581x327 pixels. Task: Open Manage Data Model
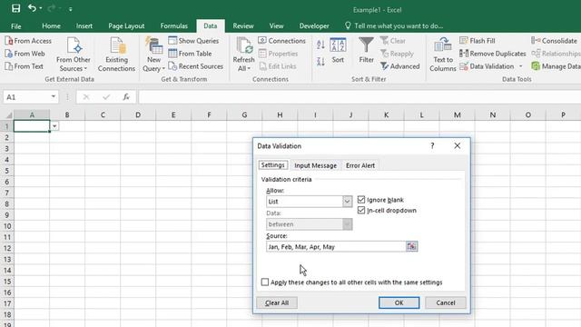pos(556,66)
